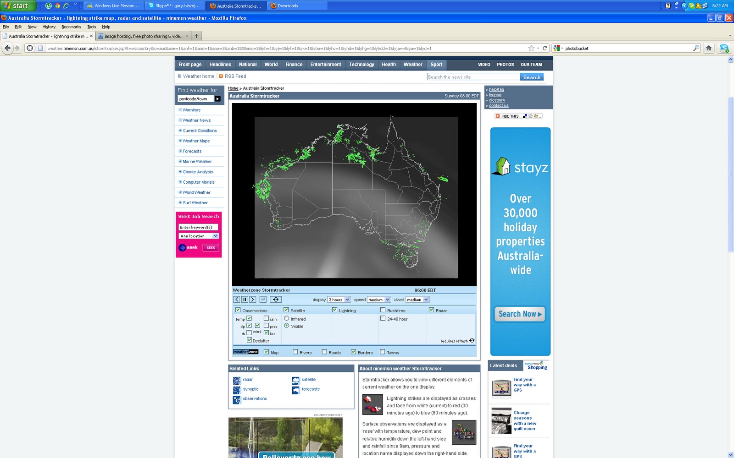The image size is (734, 458).
Task: Click the satellite related link icon
Action: pos(296,381)
